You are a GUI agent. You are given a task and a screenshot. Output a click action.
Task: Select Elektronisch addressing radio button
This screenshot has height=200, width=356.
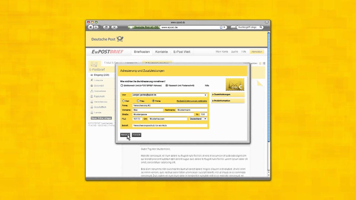tap(122, 86)
